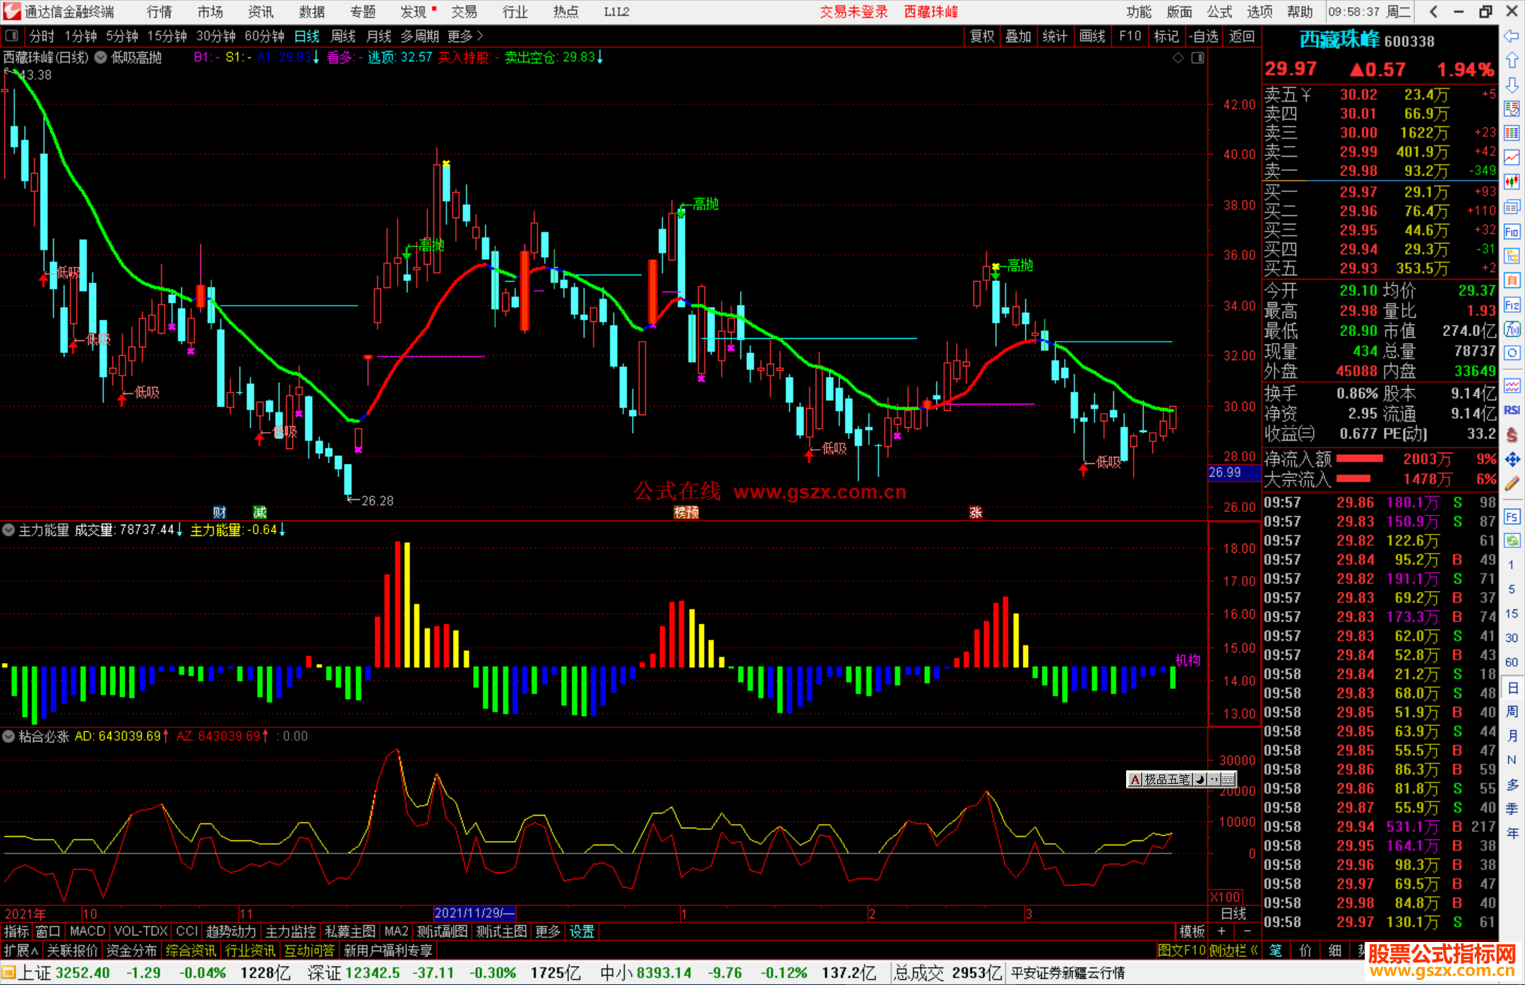Image resolution: width=1525 pixels, height=985 pixels.
Task: Click the four-way move arrows icon
Action: tap(1512, 460)
